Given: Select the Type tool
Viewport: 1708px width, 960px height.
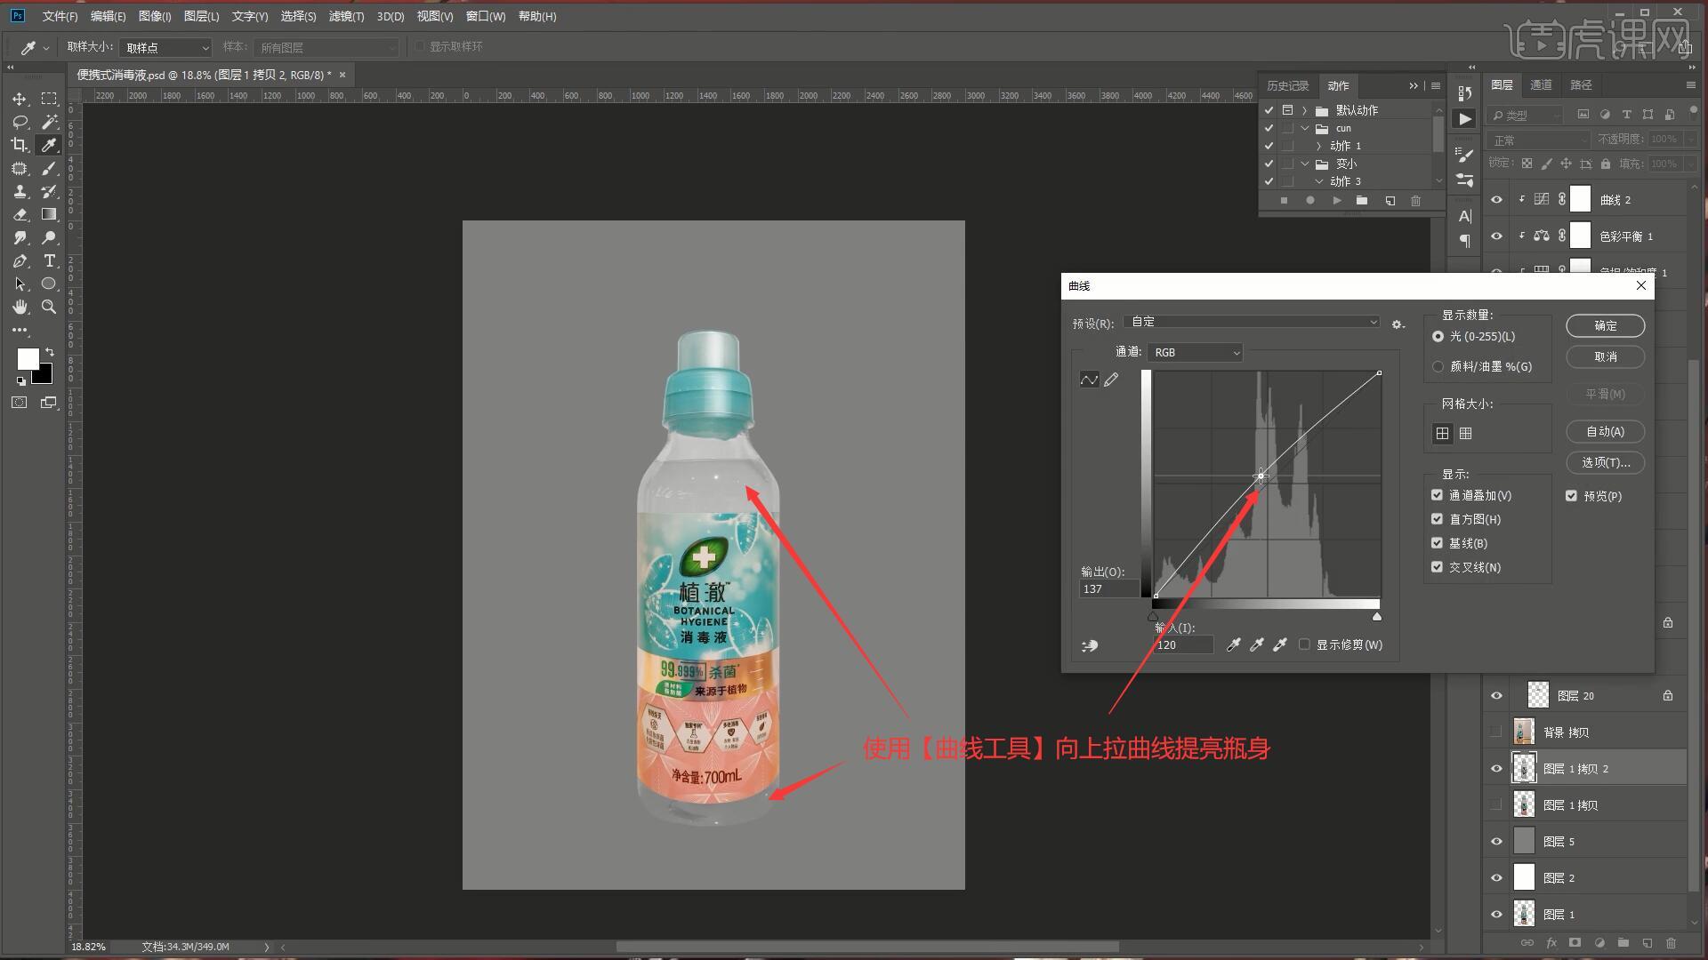Looking at the screenshot, I should [50, 260].
